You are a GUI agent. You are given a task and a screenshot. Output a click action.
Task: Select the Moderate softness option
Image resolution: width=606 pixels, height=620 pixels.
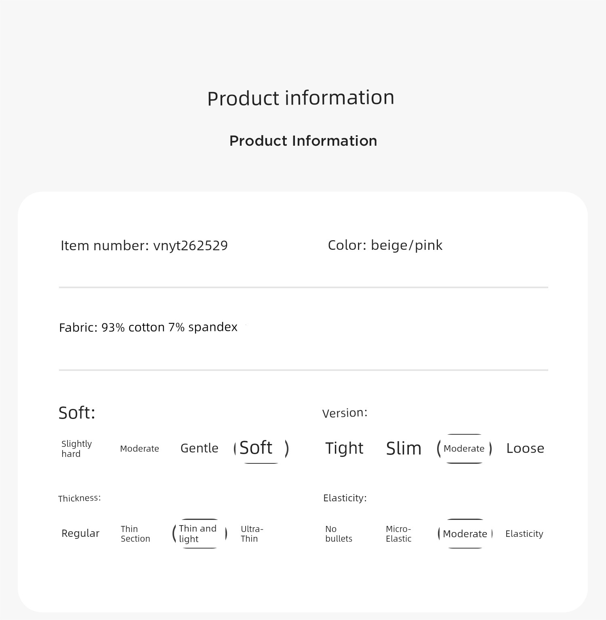(x=139, y=449)
